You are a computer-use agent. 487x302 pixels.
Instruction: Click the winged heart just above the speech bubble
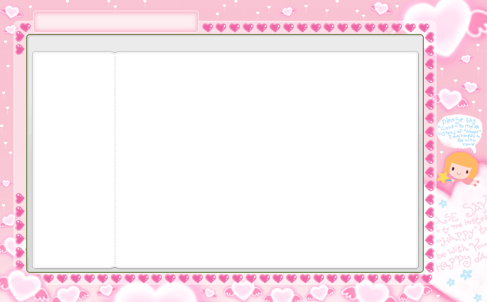(451, 98)
